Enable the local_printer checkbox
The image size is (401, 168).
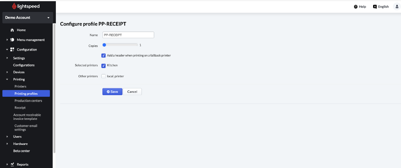pyautogui.click(x=104, y=76)
